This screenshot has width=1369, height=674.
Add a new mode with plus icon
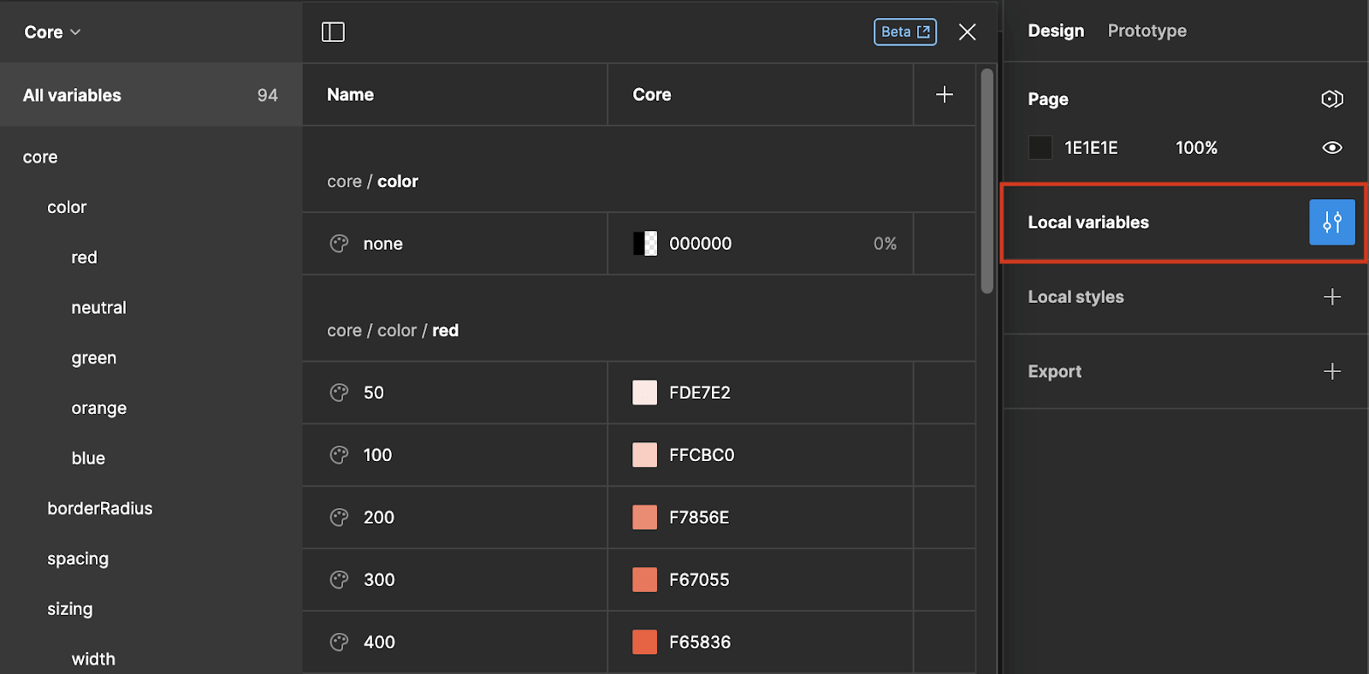point(944,94)
